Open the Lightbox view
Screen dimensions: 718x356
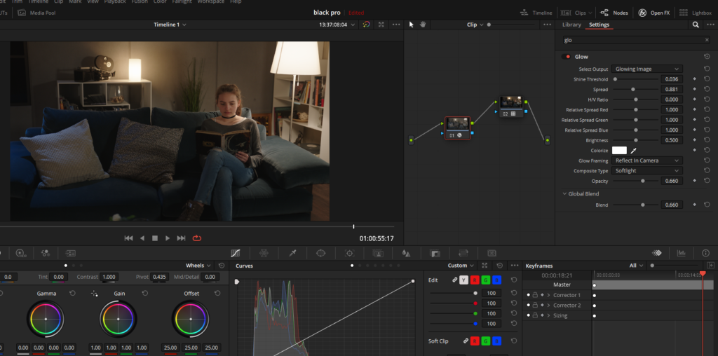tap(696, 13)
